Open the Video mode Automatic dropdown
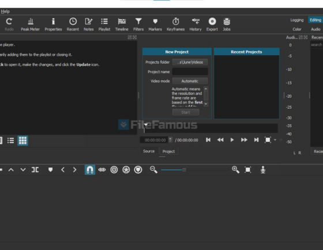This screenshot has width=323, height=250. coord(190,81)
